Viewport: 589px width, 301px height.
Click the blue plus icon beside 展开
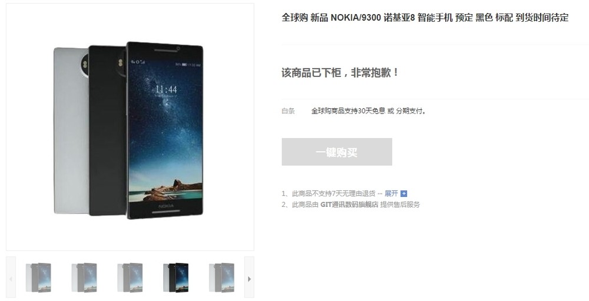(x=404, y=194)
